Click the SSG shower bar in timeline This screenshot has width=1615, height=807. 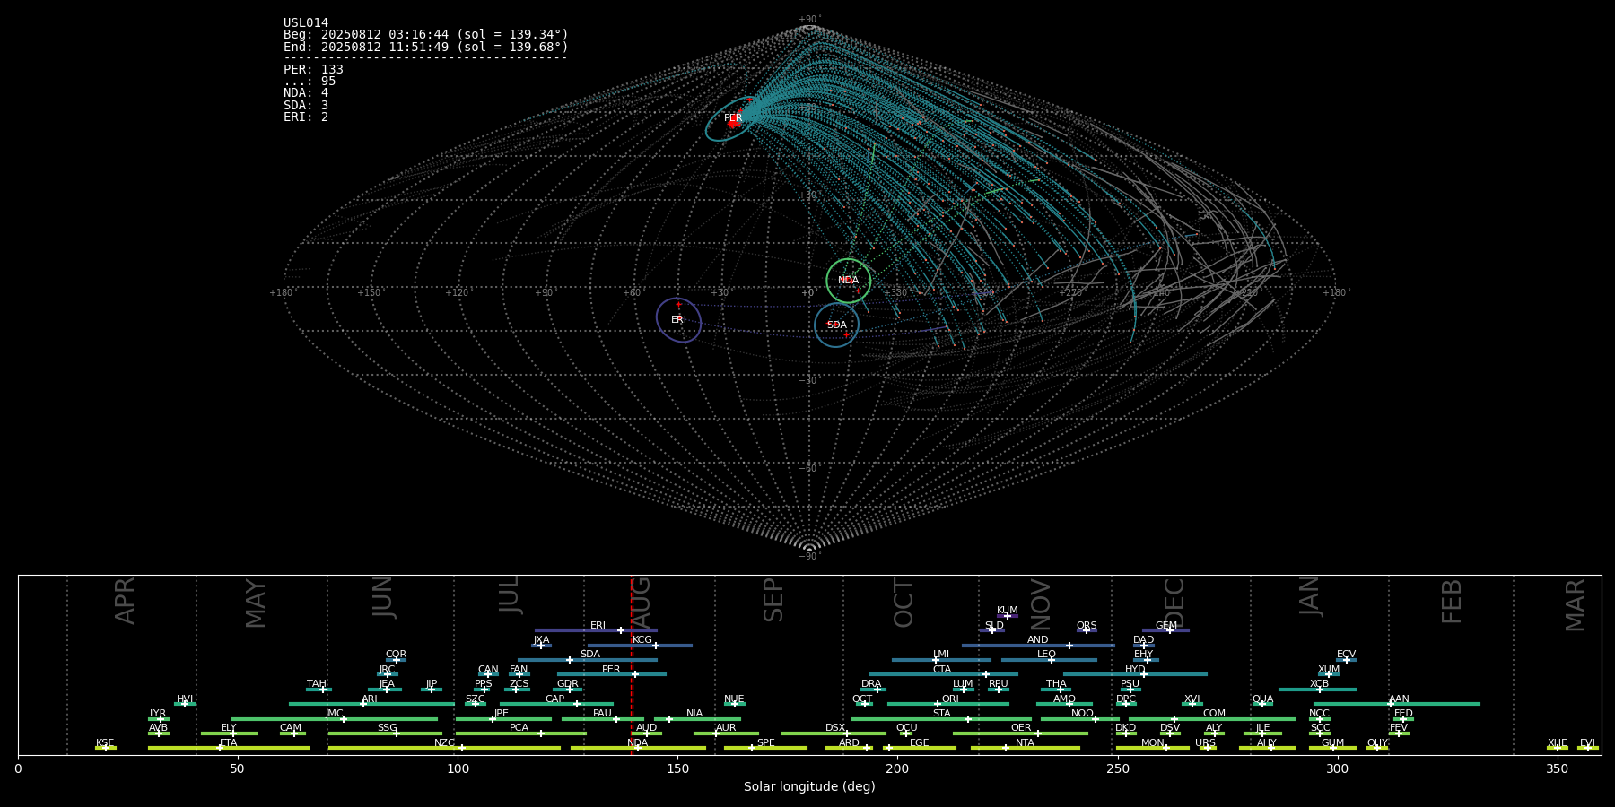(x=385, y=733)
